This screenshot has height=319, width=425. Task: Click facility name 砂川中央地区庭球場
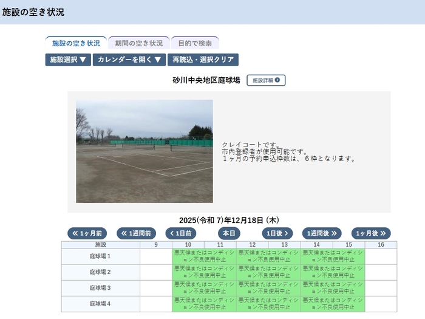pyautogui.click(x=206, y=80)
